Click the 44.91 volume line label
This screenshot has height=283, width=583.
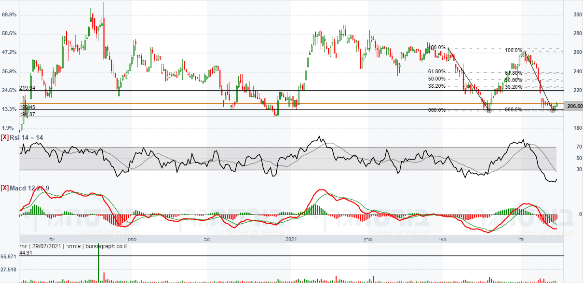(x=26, y=252)
